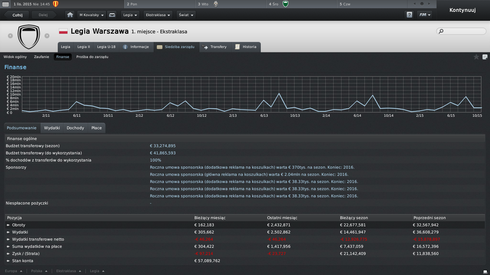490x275 pixels.
Task: Click the Legia Warszawa shield badge
Action: click(29, 37)
